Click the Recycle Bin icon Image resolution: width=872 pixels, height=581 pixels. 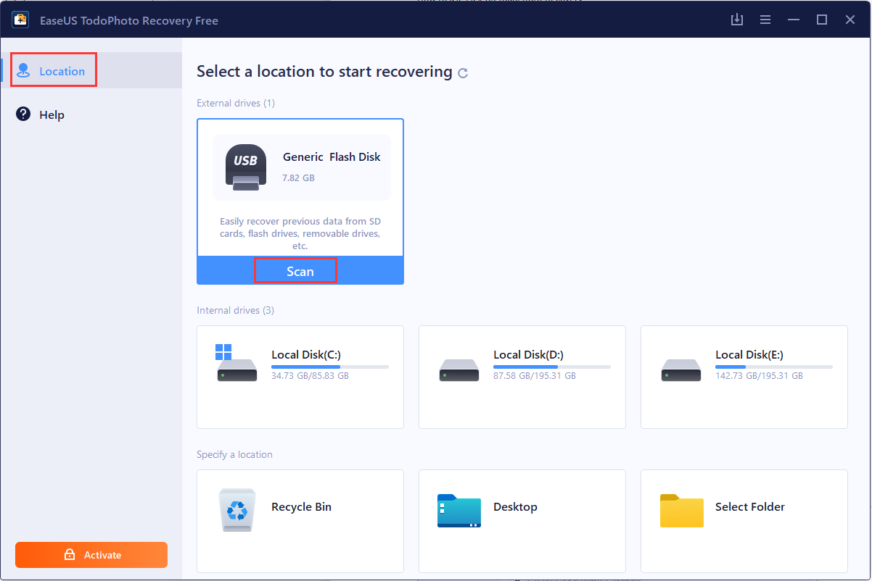(236, 511)
